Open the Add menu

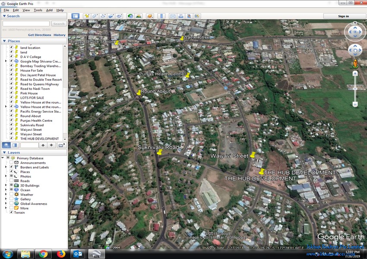(x=49, y=10)
